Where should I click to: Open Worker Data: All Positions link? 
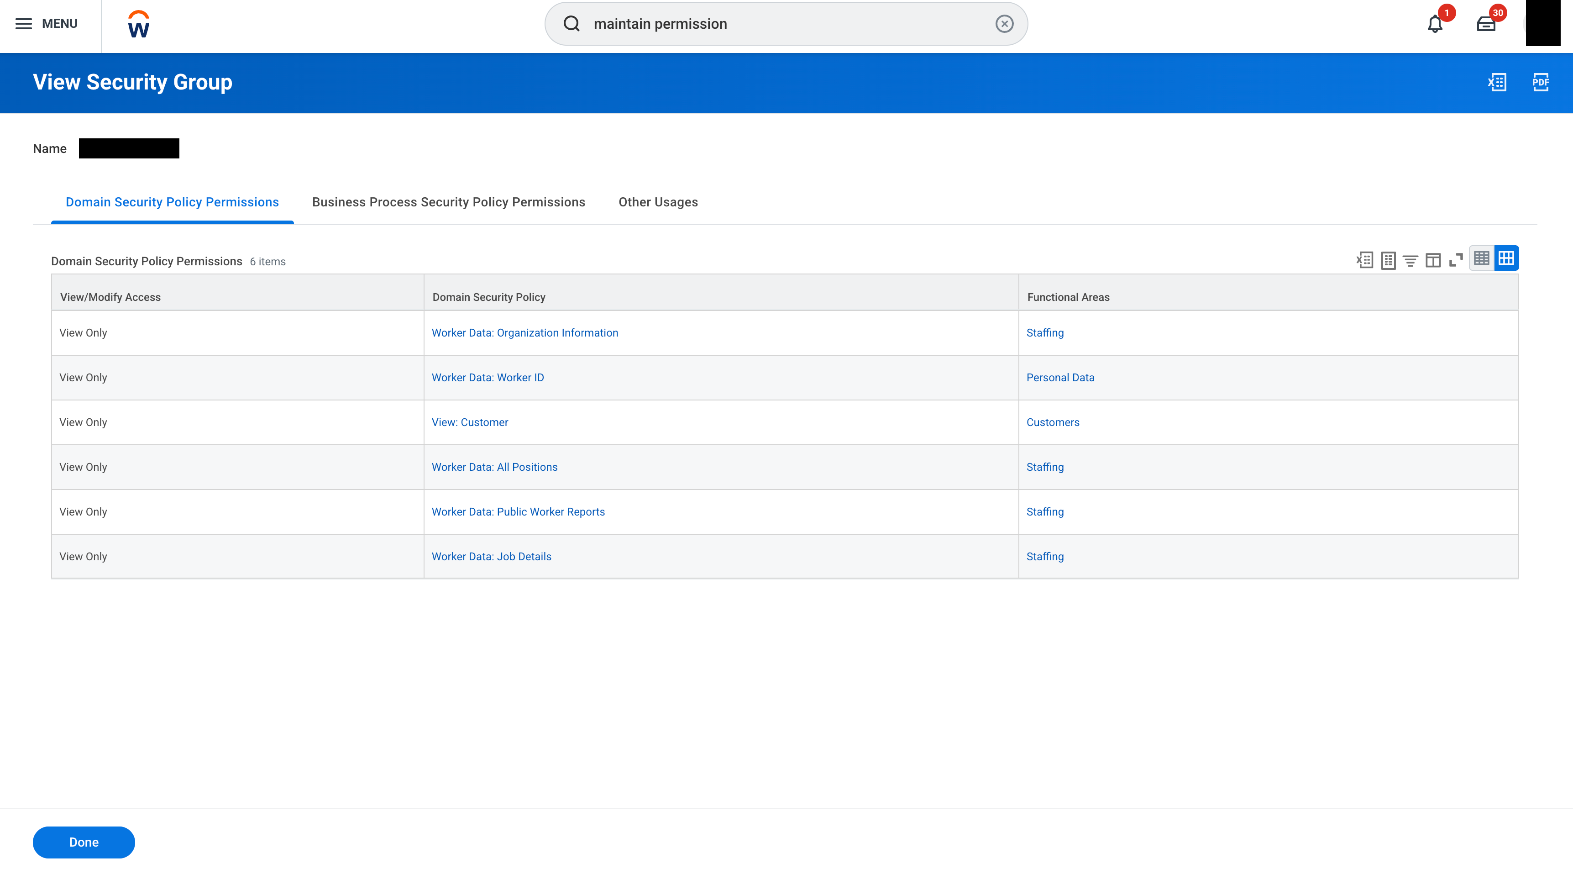pyautogui.click(x=495, y=467)
